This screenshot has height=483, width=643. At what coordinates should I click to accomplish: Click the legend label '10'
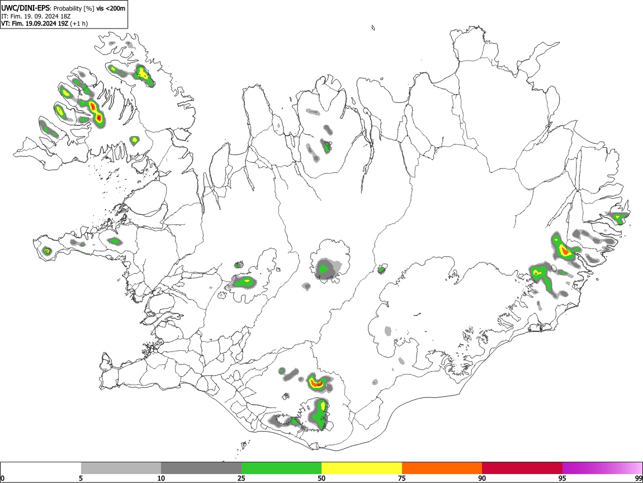(x=161, y=478)
